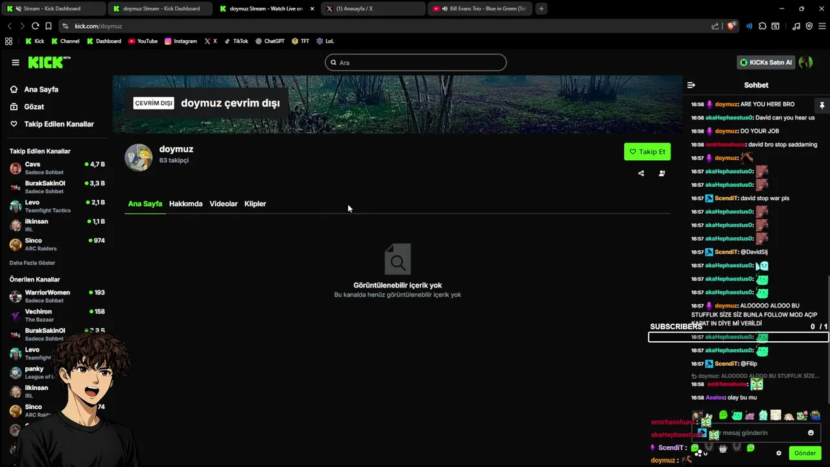Screen dimensions: 830x467
Task: Open Takip Edilen Kanallar sidebar link
Action: click(x=59, y=124)
